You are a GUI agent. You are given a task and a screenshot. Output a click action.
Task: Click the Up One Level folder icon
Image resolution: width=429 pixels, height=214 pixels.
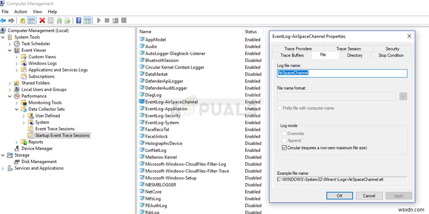tap(23, 20)
